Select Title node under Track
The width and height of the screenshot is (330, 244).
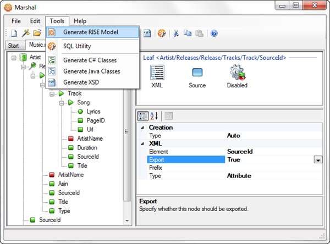pos(82,165)
